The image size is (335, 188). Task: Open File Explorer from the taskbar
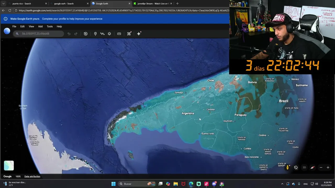(x=176, y=184)
